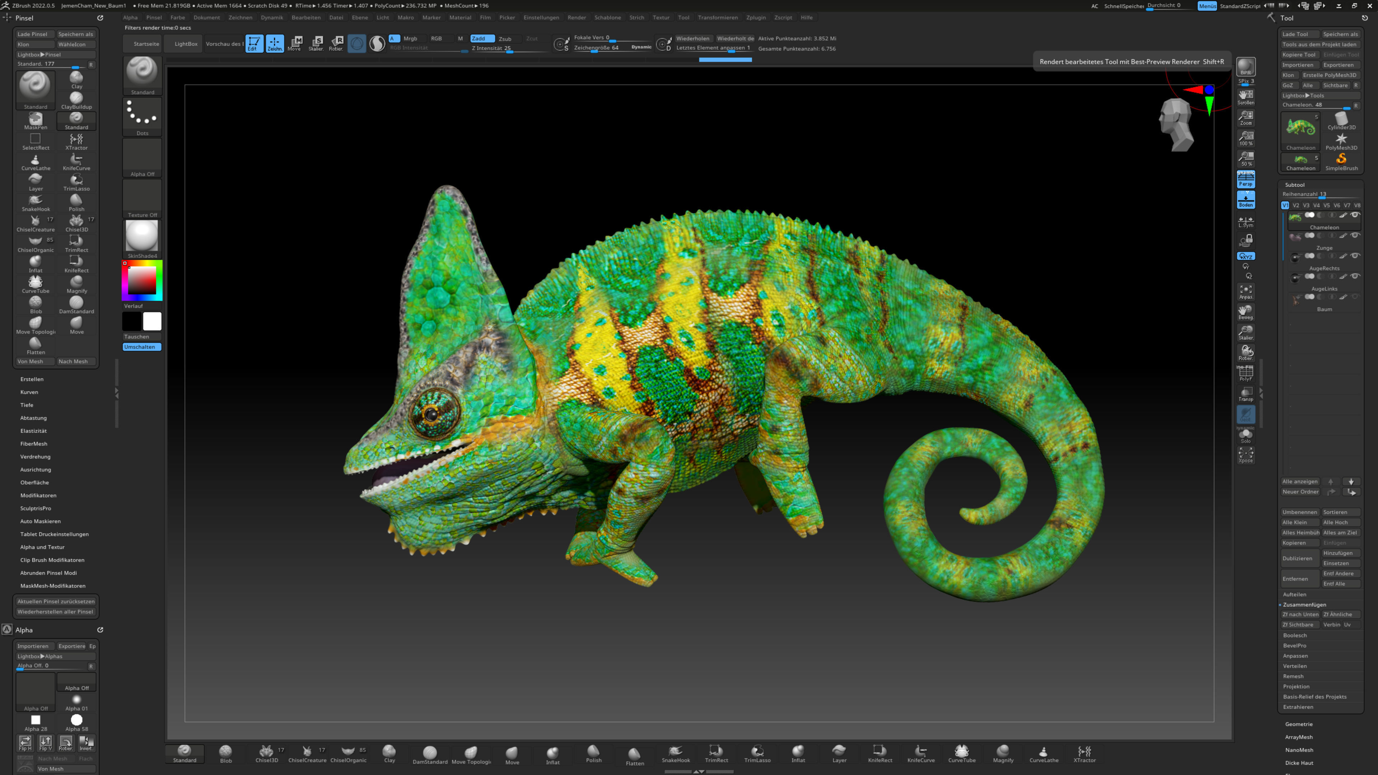
Task: Toggle Persp perspective view
Action: 1245,179
